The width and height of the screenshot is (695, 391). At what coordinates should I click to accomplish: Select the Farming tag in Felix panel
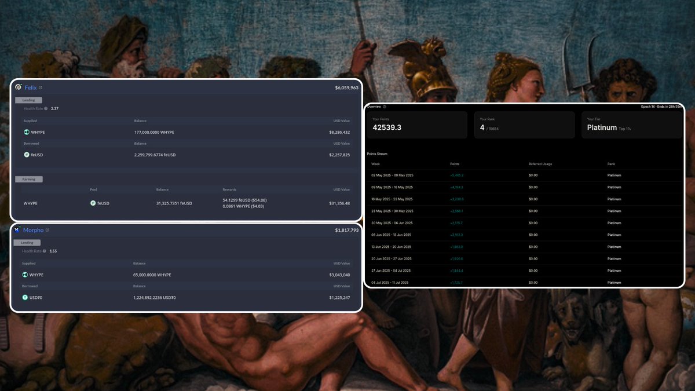point(29,180)
